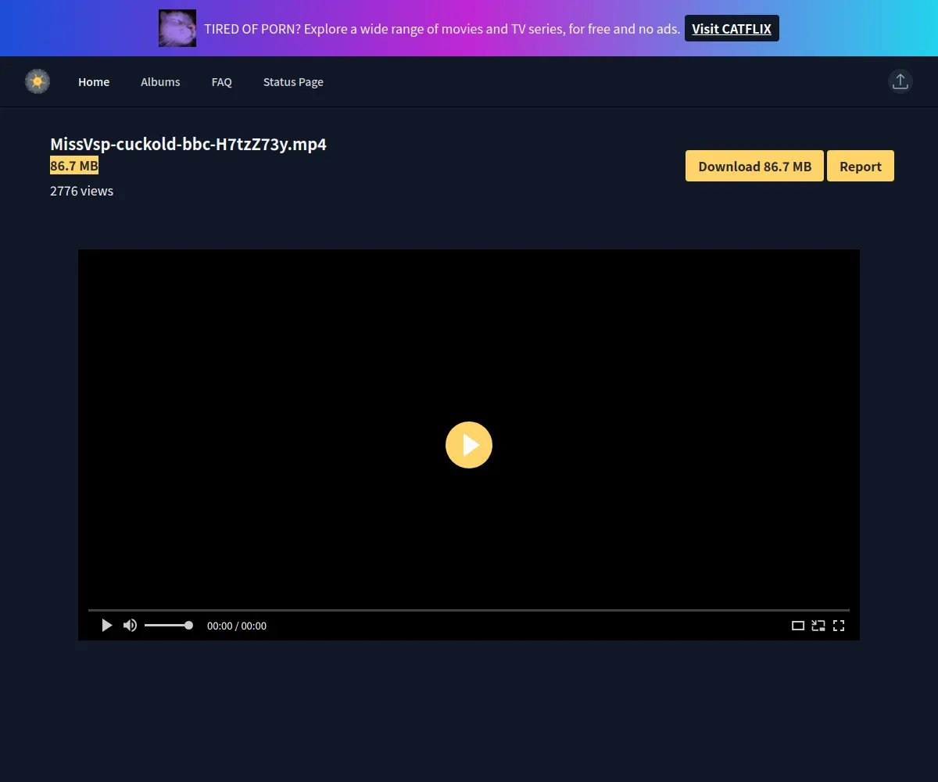
Task: Enable picture-in-picture mode icon
Action: (x=818, y=626)
